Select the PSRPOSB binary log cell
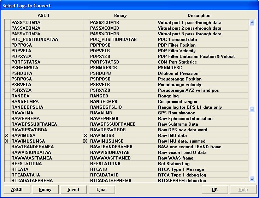The width and height of the screenshot is (259, 198). (x=122, y=79)
